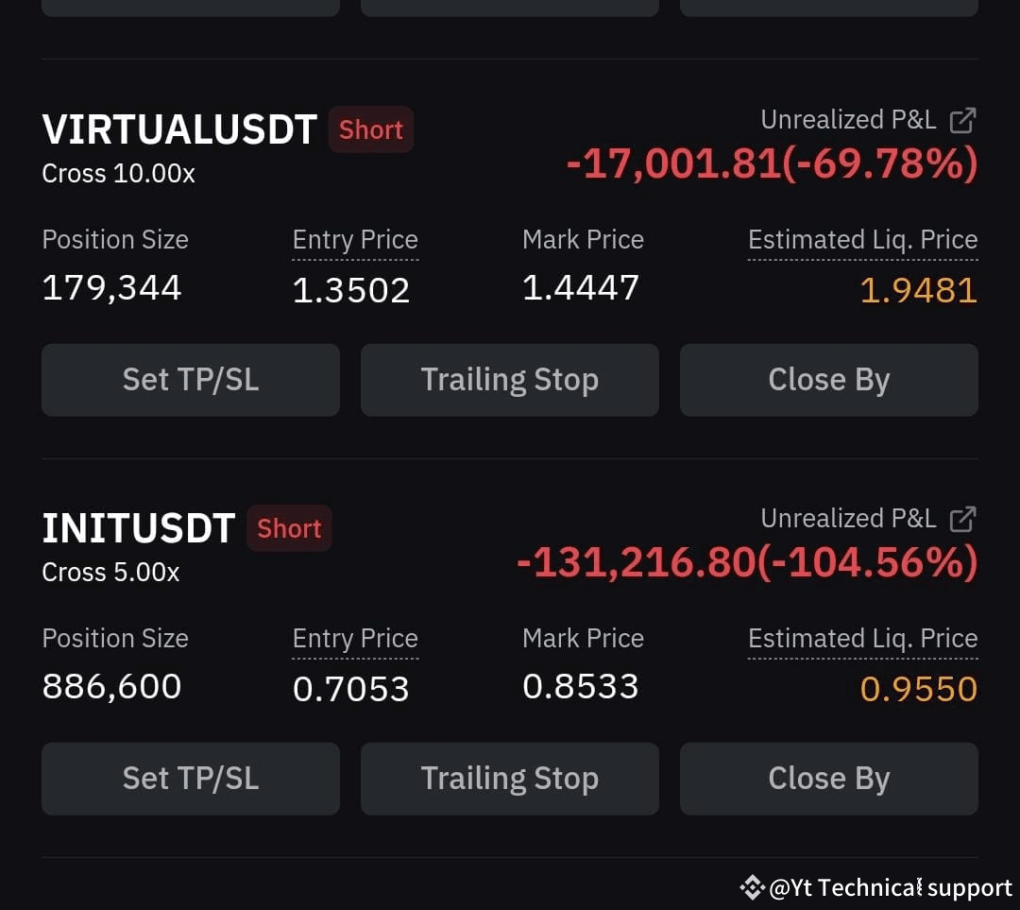
Task: Tap INITUSDT Entry Price label
Action: coord(355,639)
